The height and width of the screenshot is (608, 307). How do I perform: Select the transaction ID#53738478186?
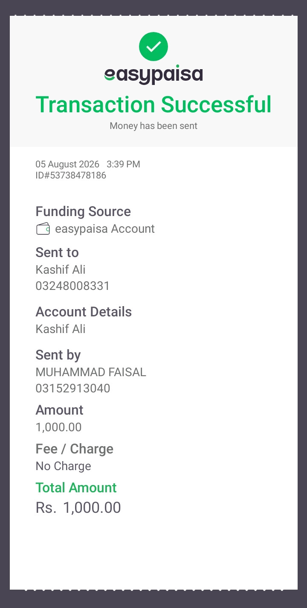point(71,175)
